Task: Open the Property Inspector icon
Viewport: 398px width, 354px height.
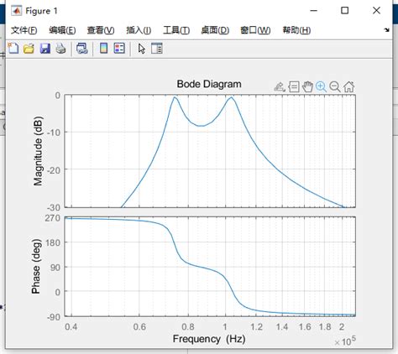Action: tap(157, 49)
